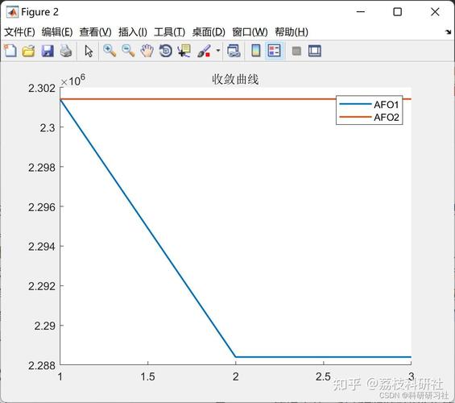
Task: Minimize the Figure 2 window
Action: 361,11
